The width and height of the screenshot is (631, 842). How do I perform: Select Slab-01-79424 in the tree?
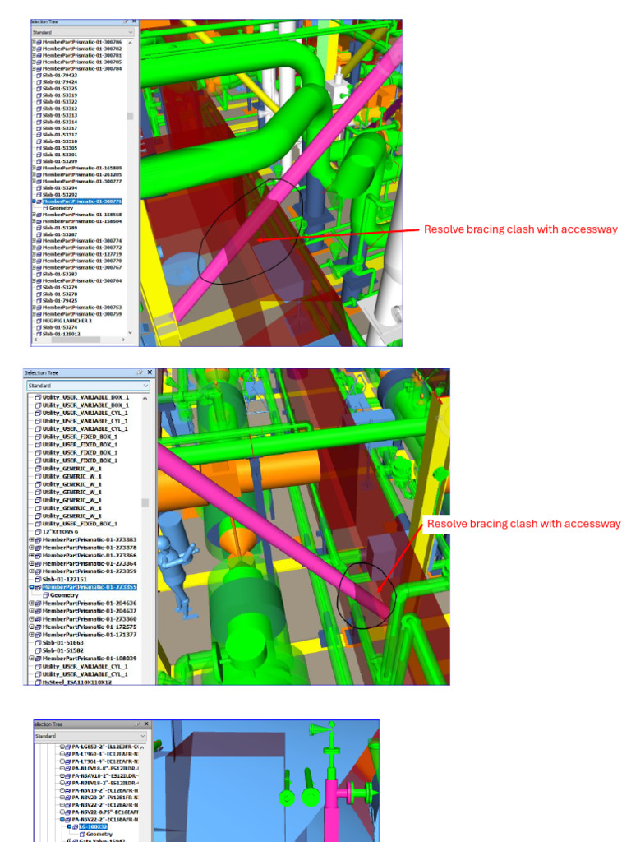(x=59, y=82)
